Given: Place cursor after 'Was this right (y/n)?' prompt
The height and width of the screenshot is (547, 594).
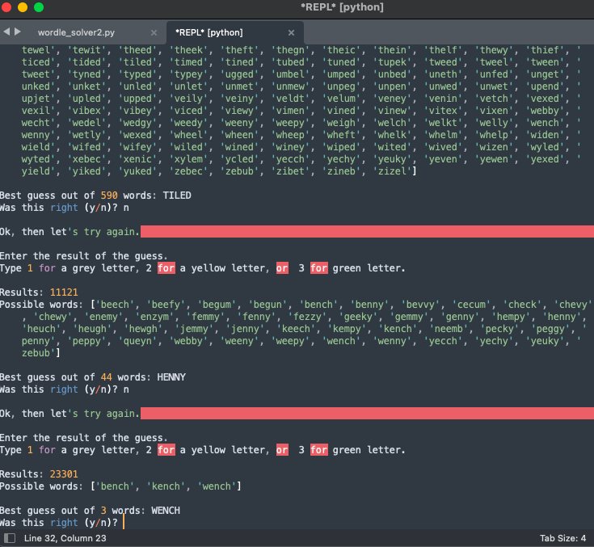Looking at the screenshot, I should [124, 523].
